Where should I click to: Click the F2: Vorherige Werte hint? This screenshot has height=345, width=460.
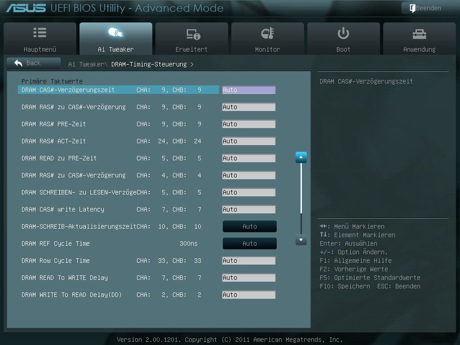(x=354, y=269)
